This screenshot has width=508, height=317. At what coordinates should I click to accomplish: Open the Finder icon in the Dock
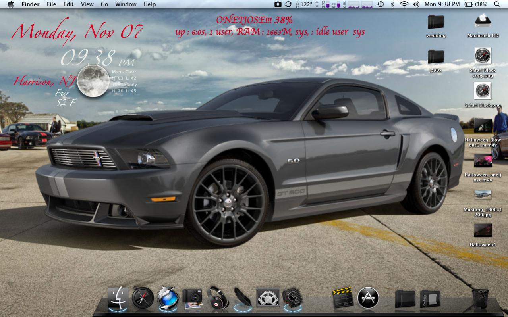click(x=118, y=298)
